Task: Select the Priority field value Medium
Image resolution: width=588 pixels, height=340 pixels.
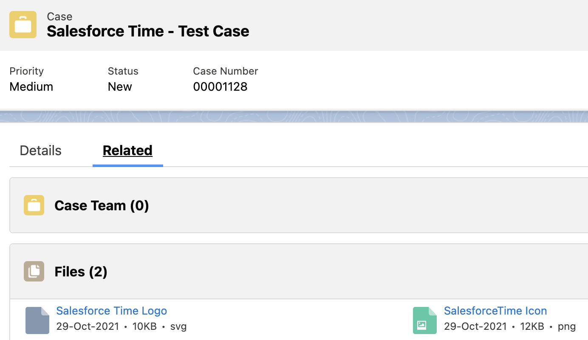Action: coord(31,86)
